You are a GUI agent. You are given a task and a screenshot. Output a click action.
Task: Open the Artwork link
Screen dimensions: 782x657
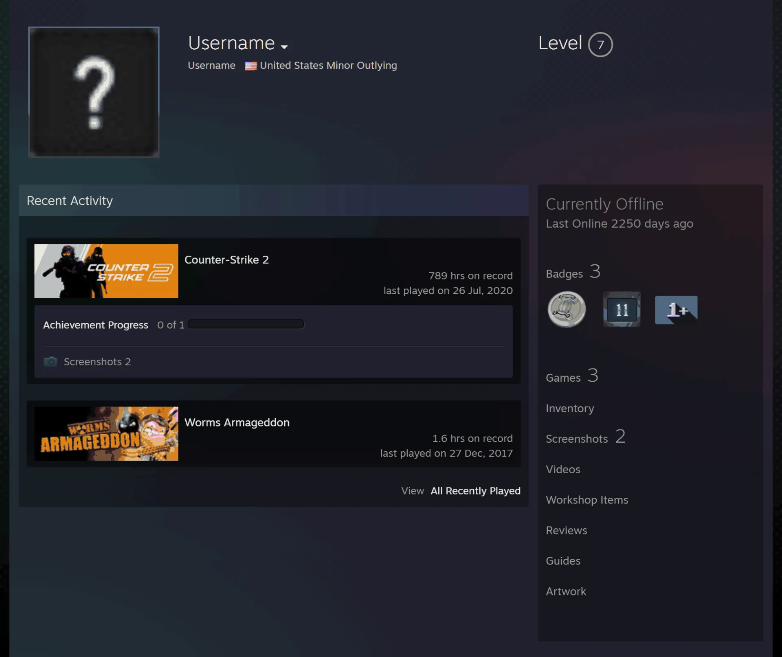pyautogui.click(x=566, y=591)
